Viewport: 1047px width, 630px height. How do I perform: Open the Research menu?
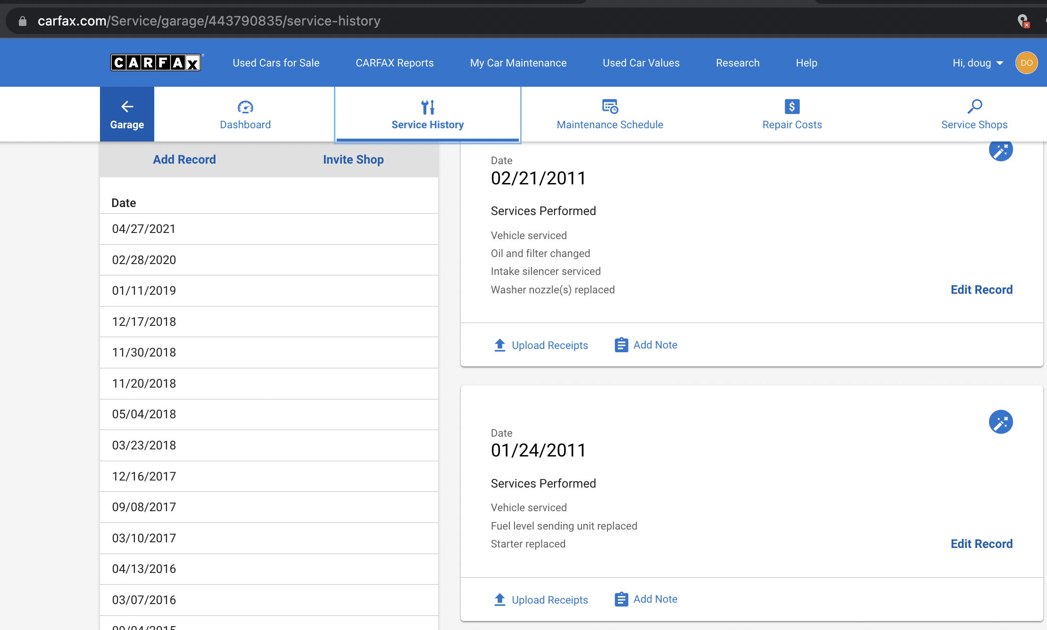(x=738, y=63)
